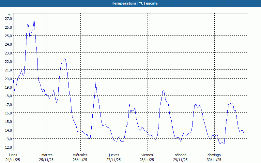This screenshot has height=163, width=261.
Task: Click the curve's peak on Friday
Action: [x=163, y=90]
